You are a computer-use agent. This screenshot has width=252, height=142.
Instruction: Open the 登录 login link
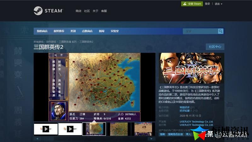[207, 4]
